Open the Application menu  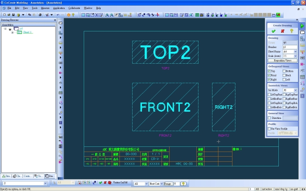tap(59, 8)
